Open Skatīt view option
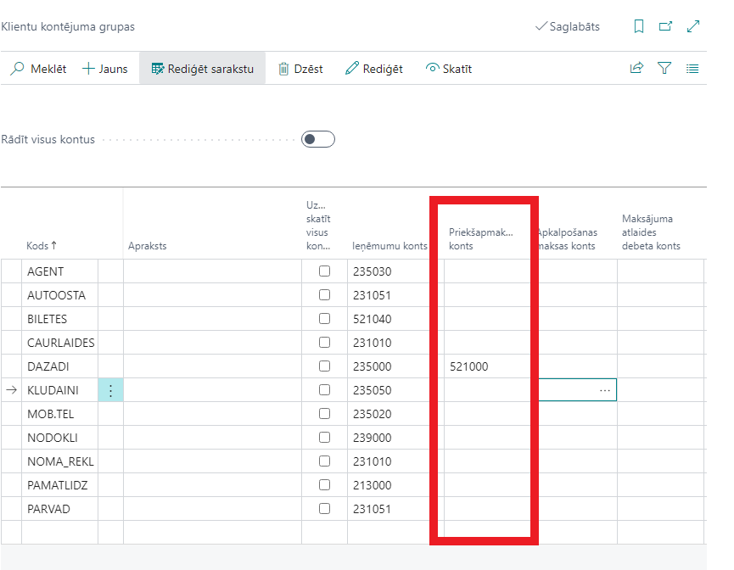Viewport: 734px width, 570px height. pyautogui.click(x=449, y=69)
